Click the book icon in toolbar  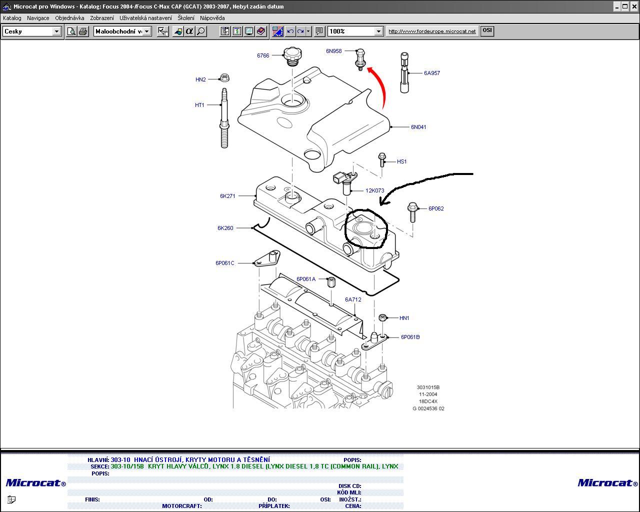(x=261, y=31)
